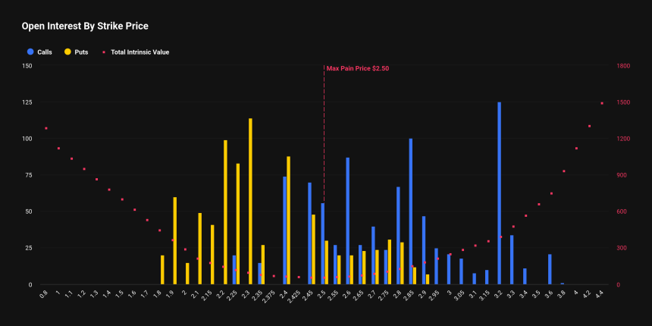This screenshot has height=326, width=652.
Task: Click the Calls bar at strike 2.6
Action: tap(347, 221)
